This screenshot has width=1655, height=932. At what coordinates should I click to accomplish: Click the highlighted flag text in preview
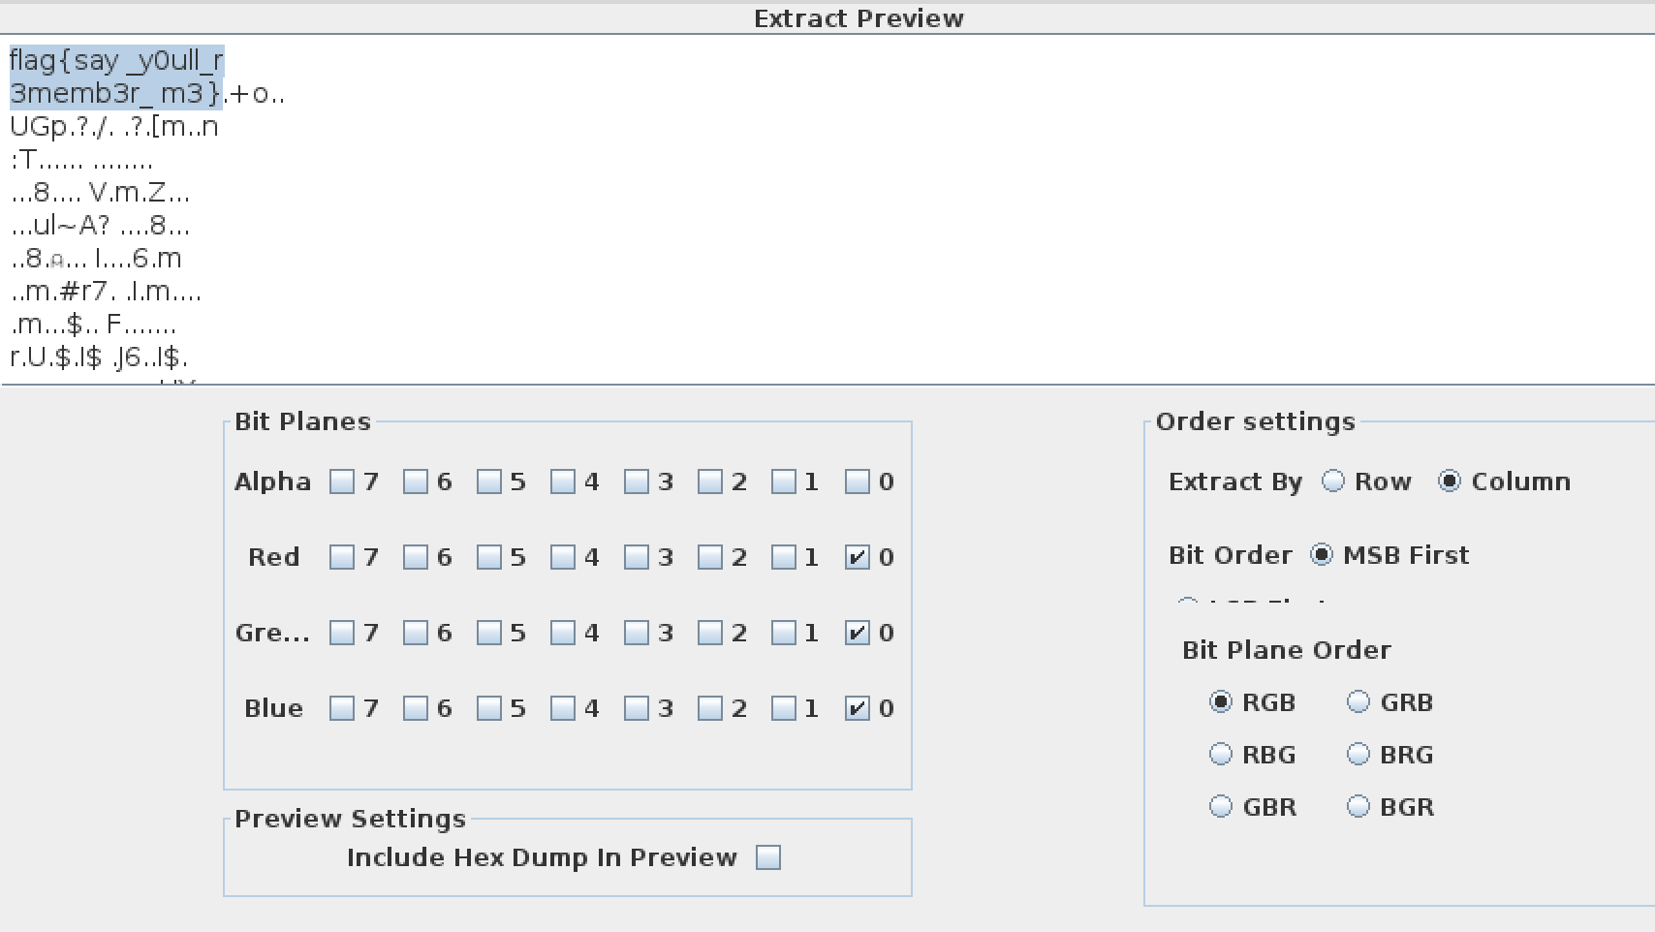tap(116, 77)
